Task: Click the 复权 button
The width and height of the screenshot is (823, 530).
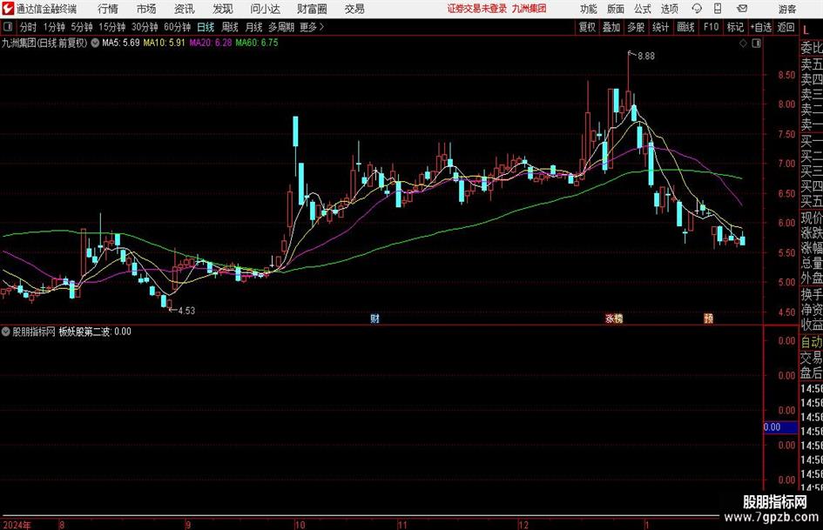Action: pos(587,27)
